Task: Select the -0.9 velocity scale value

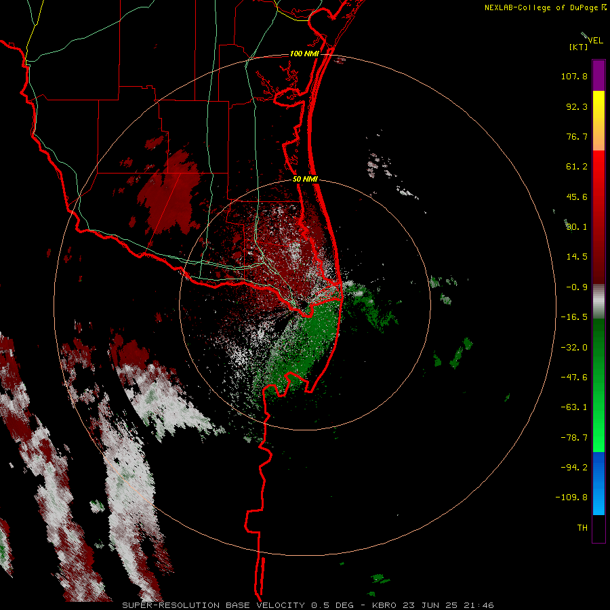Action: [x=577, y=287]
